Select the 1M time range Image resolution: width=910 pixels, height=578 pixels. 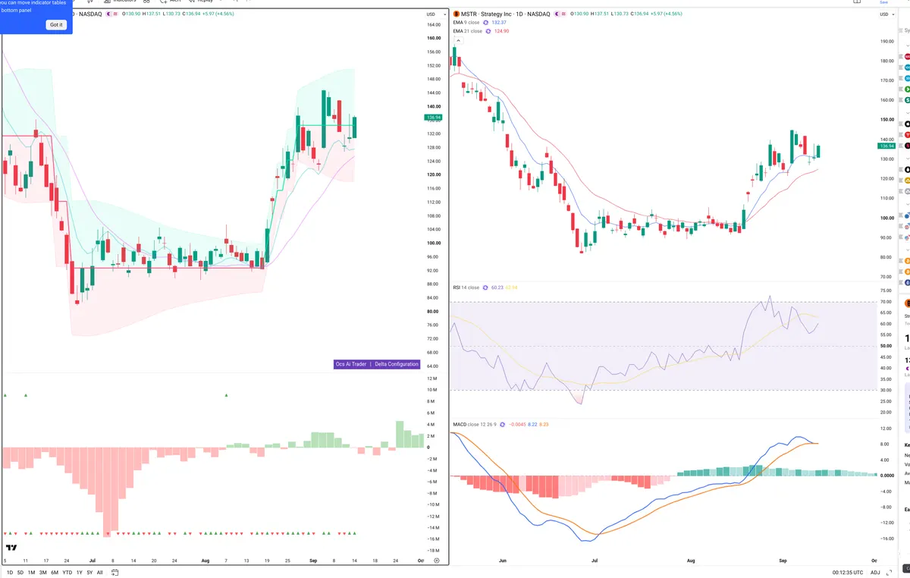pos(31,573)
